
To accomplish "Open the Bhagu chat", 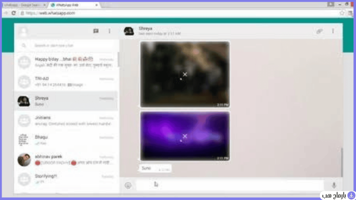I will (x=66, y=140).
